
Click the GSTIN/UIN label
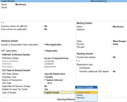(x=84, y=68)
